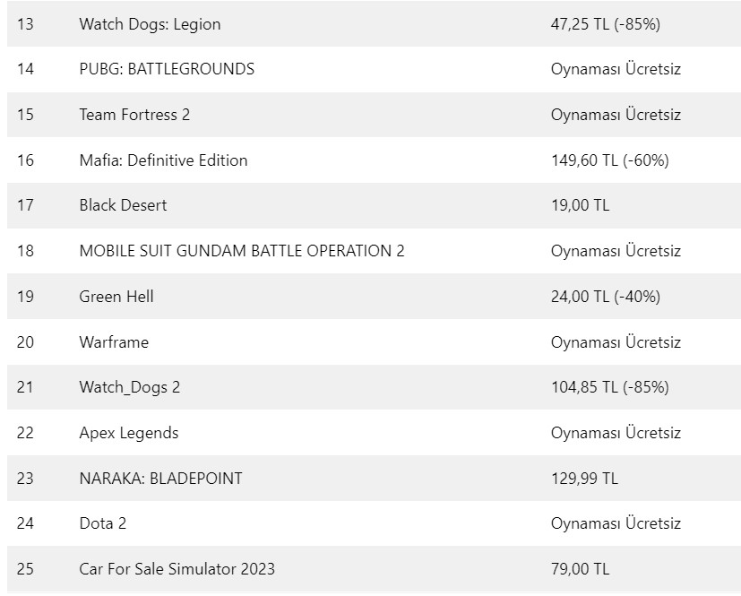The image size is (741, 596).
Task: Click the Apex Legends game name
Action: click(x=129, y=433)
